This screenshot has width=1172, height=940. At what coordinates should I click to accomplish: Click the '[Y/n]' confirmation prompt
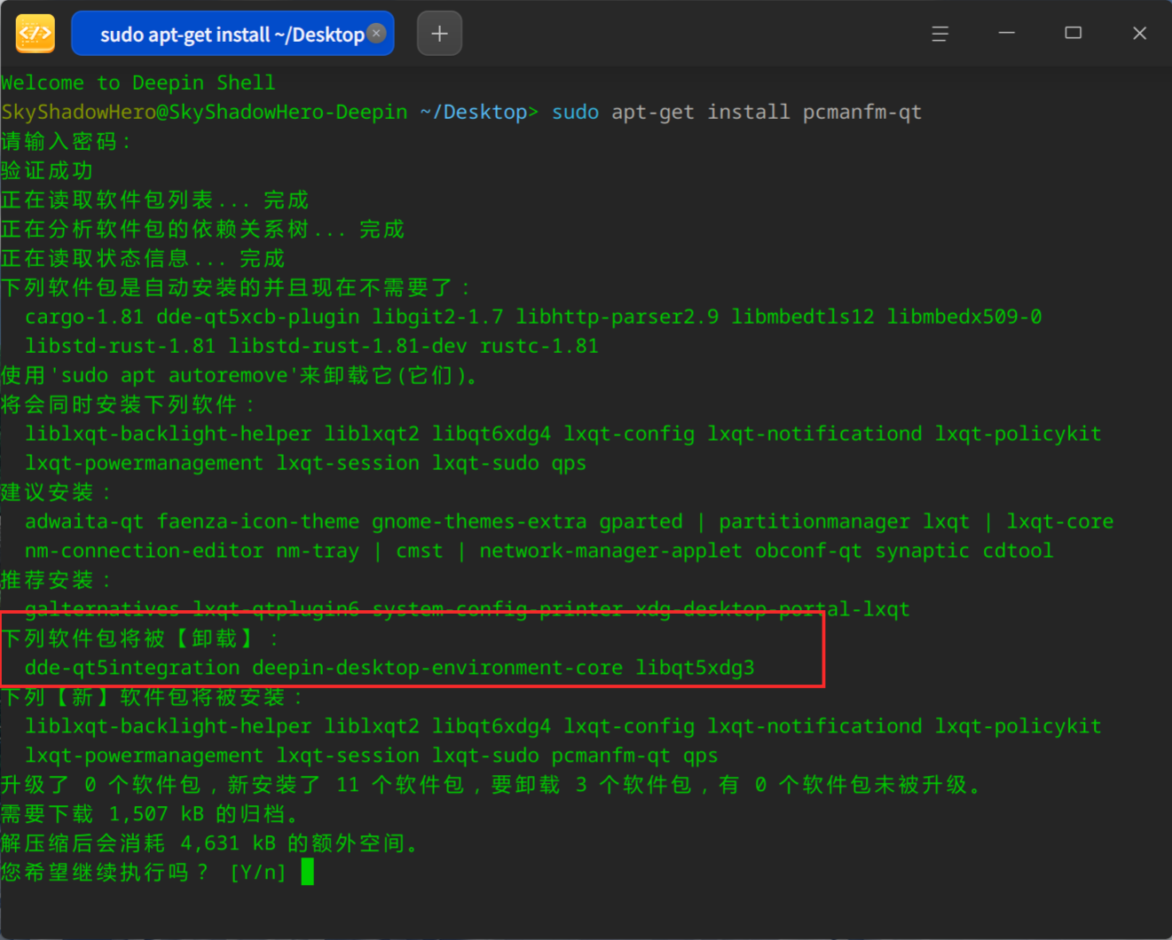coord(258,873)
